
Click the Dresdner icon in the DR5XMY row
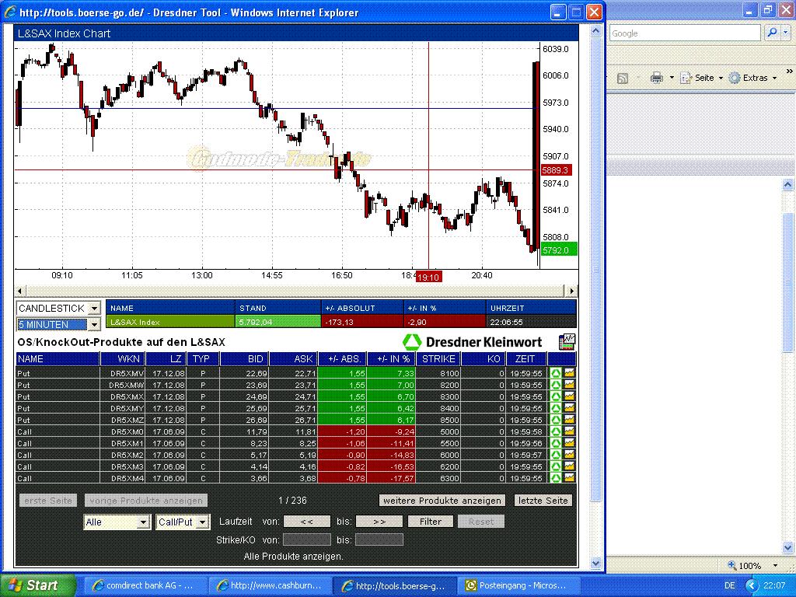coord(557,408)
